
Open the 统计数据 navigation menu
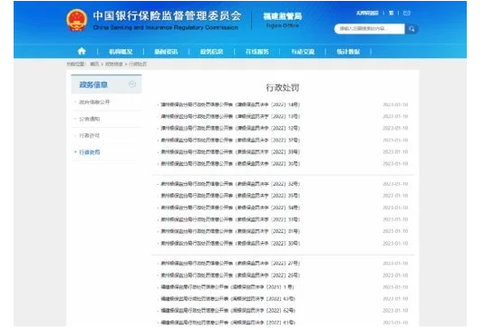(x=348, y=52)
